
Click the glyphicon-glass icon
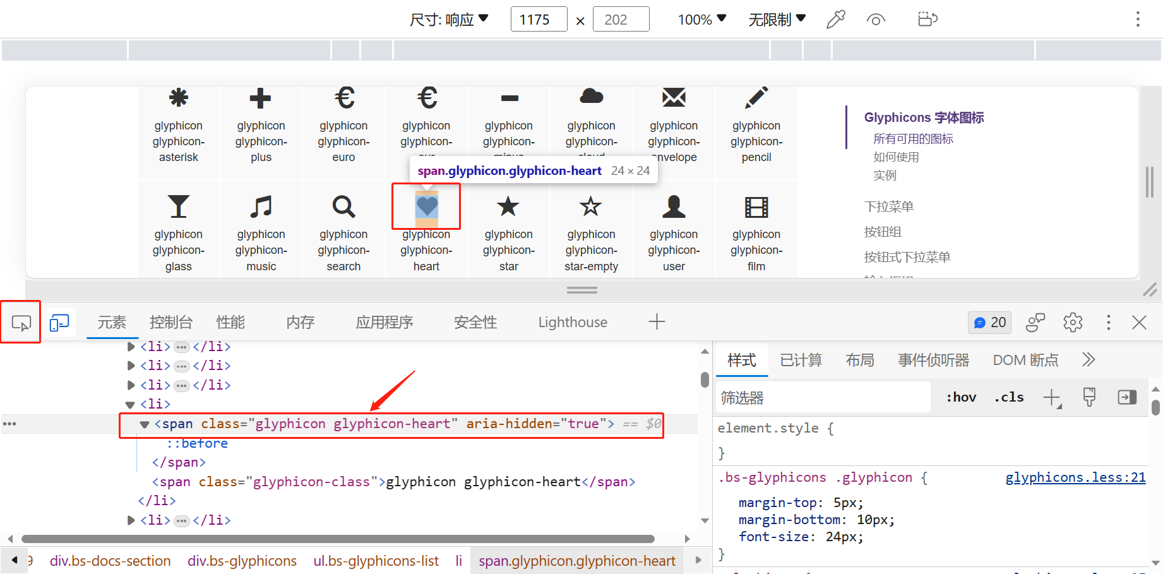pyautogui.click(x=179, y=206)
